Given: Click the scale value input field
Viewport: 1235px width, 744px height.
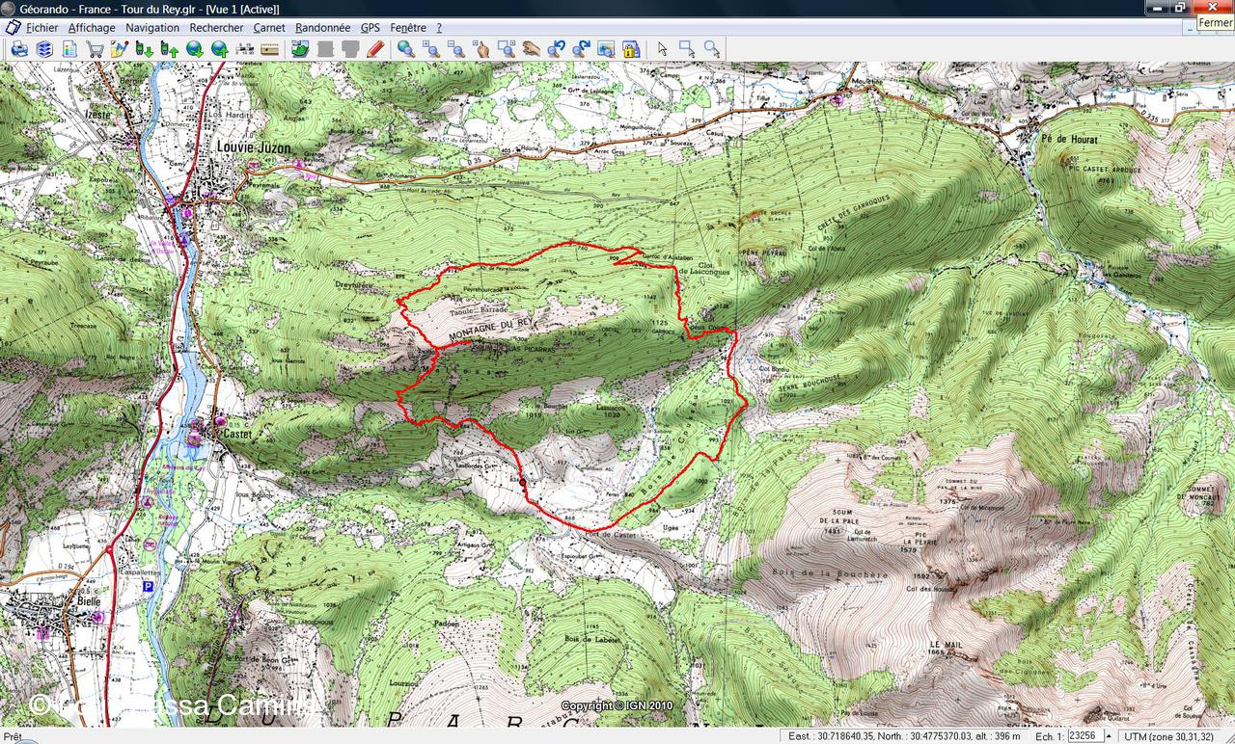Looking at the screenshot, I should [1084, 736].
